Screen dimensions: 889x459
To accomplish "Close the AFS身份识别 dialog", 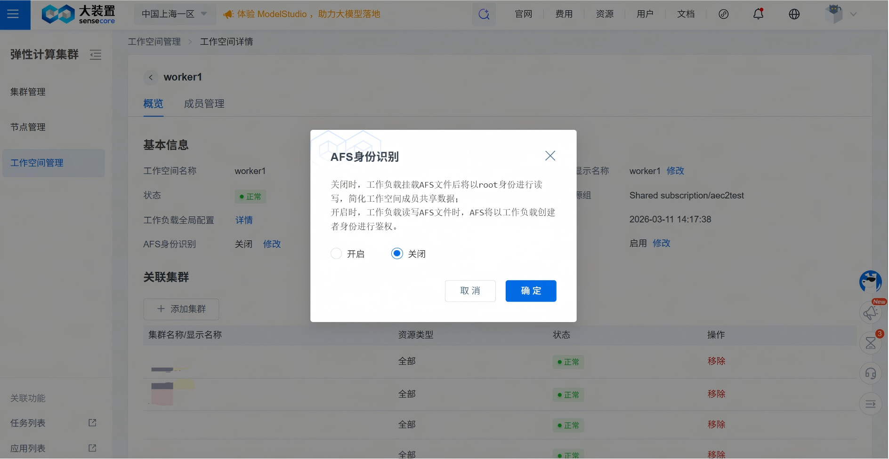I will (x=550, y=156).
